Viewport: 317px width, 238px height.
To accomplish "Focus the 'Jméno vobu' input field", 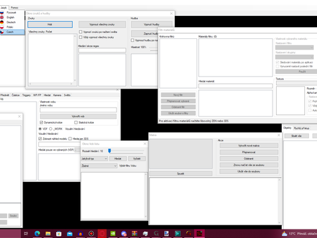I will [x=78, y=110].
